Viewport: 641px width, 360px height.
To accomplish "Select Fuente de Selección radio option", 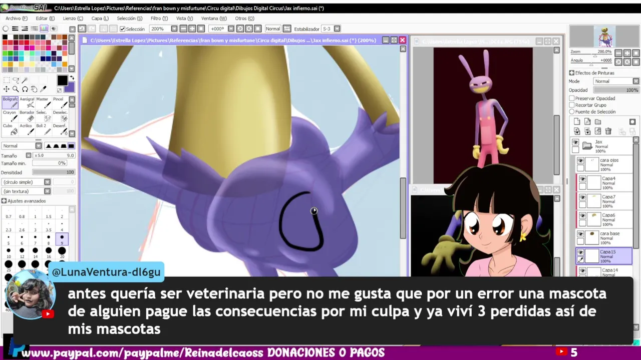I will coord(572,111).
